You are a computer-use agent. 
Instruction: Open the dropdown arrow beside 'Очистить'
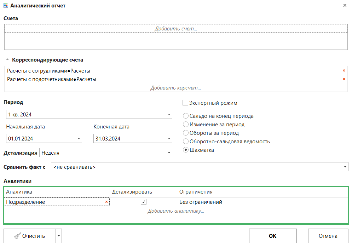point(59,236)
